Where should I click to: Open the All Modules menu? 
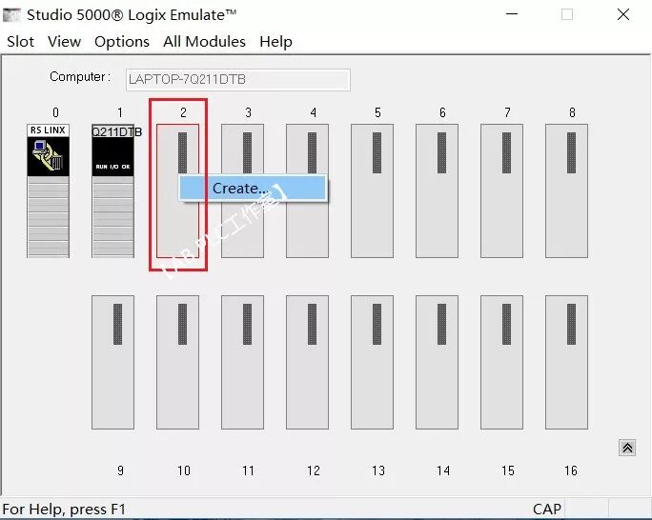click(x=204, y=42)
